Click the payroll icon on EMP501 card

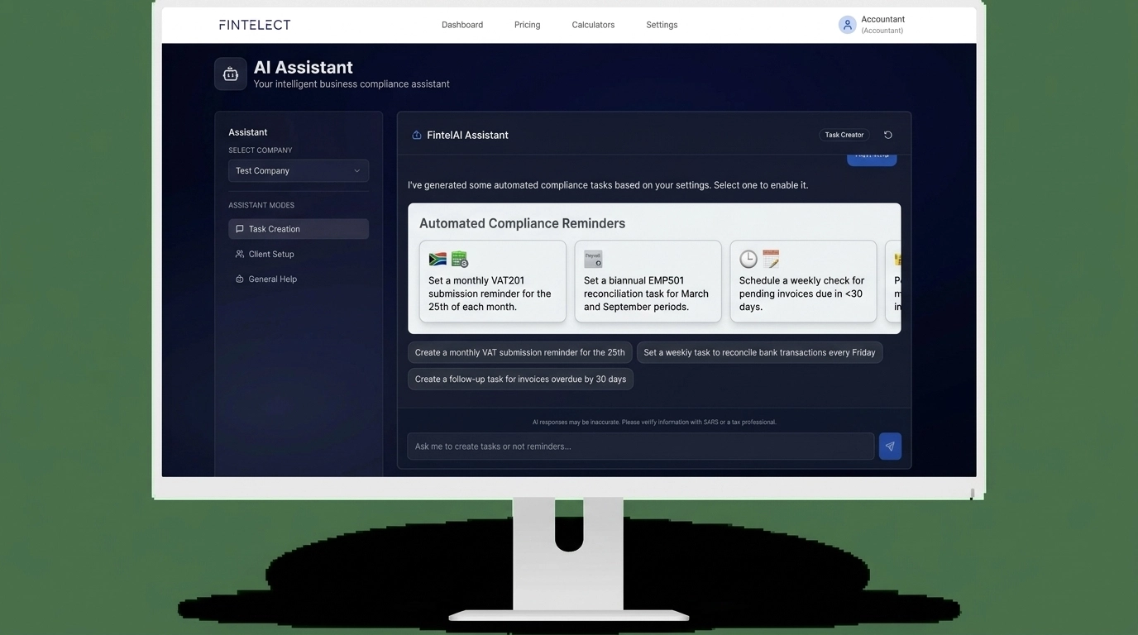coord(592,258)
